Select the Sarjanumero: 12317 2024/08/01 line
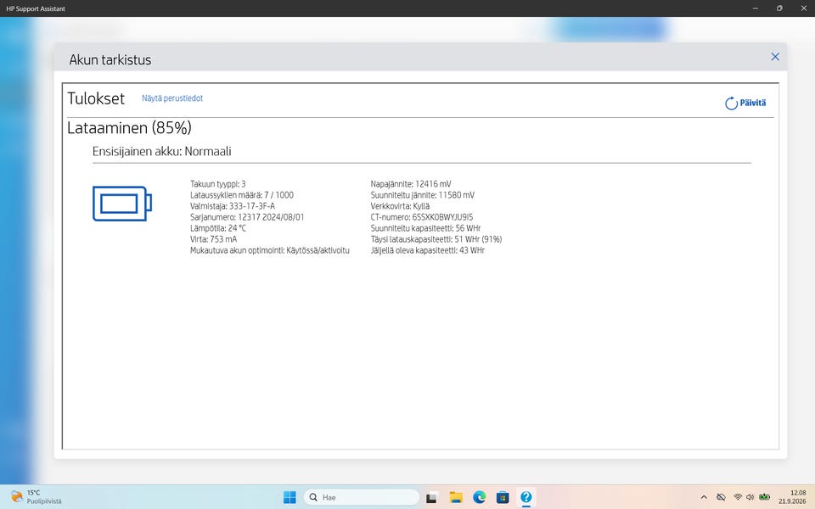Screen dimensions: 815x509 click(247, 217)
